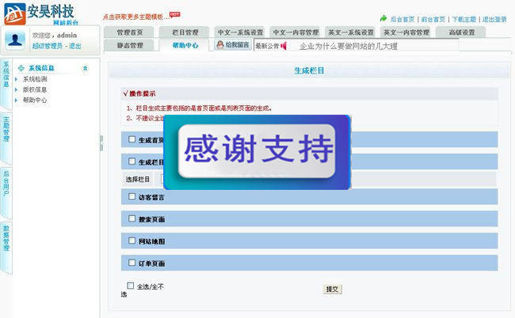
Task: Click the arrow bullet beside 帮助中心
Action: 16,100
